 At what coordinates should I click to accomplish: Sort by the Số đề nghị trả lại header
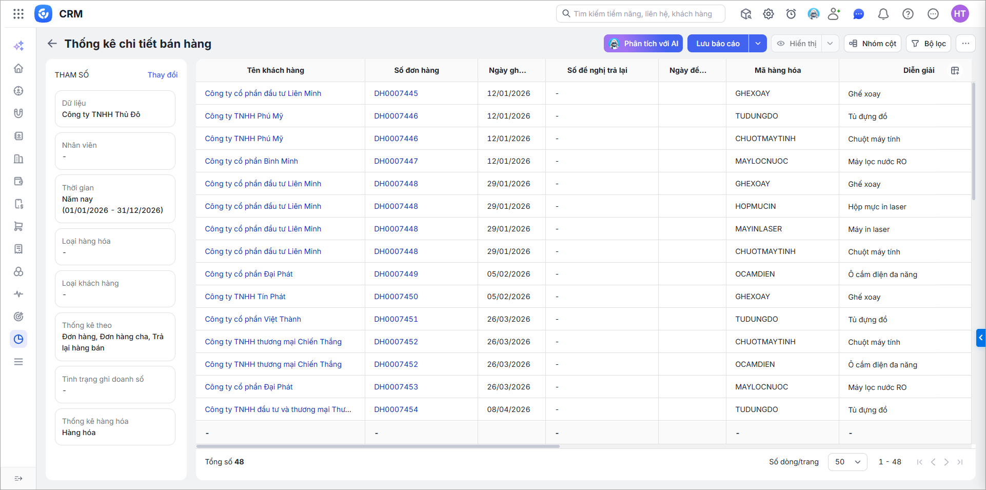tap(597, 70)
